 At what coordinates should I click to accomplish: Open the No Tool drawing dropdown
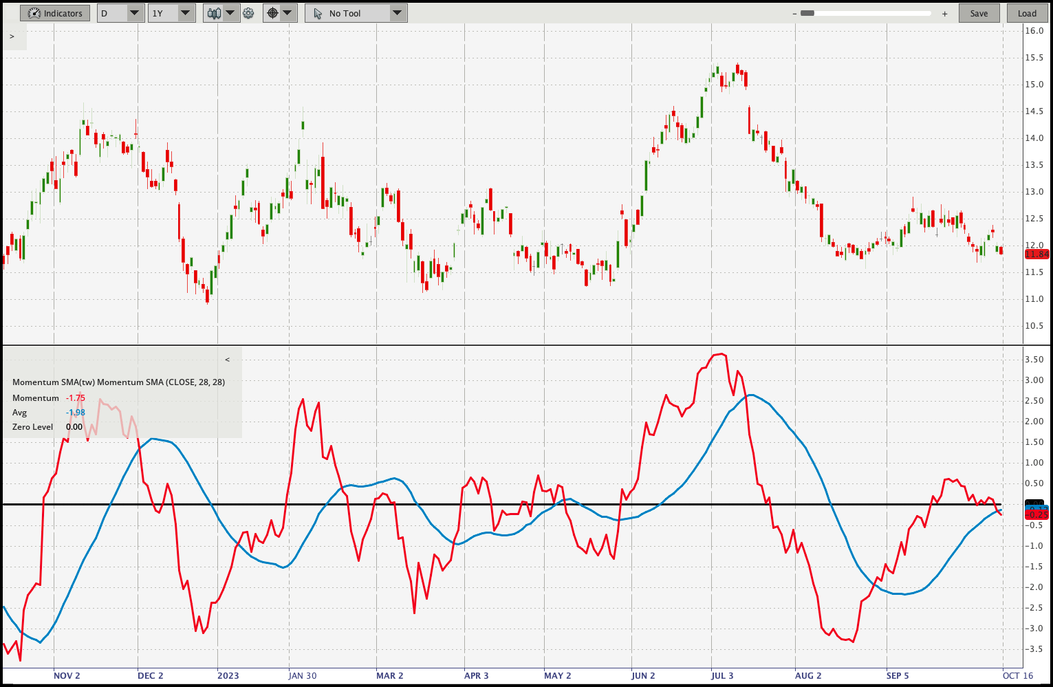356,13
